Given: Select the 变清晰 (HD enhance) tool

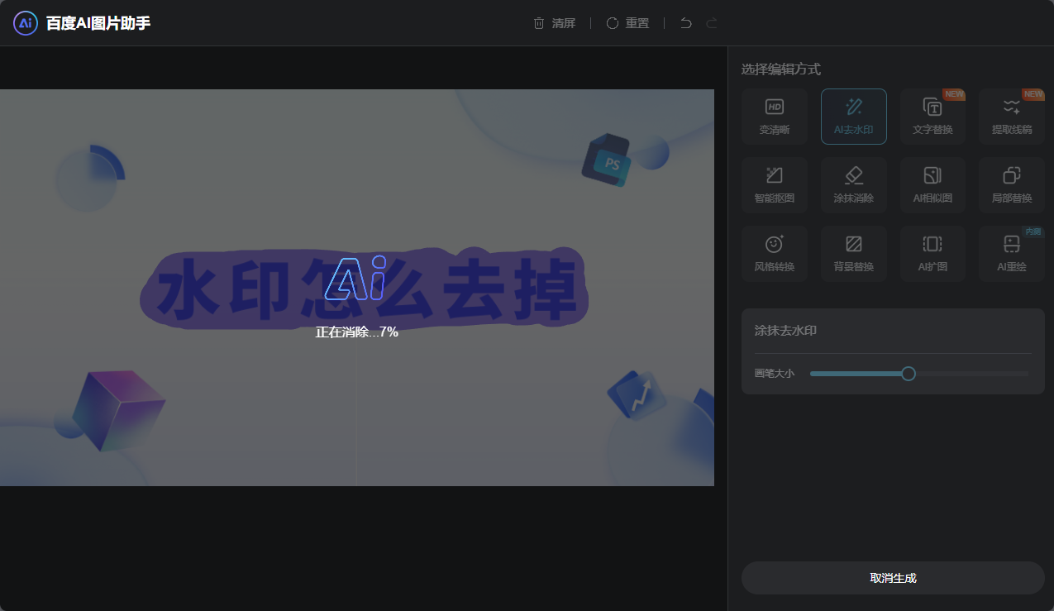Looking at the screenshot, I should (x=774, y=116).
